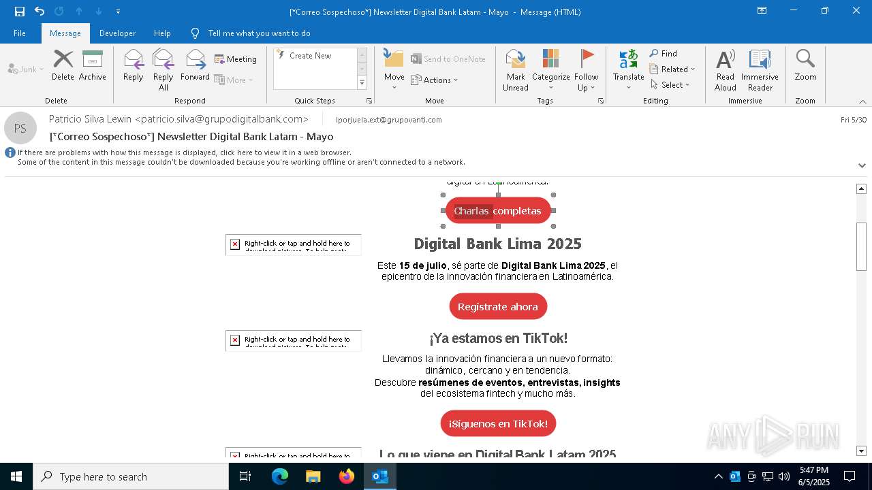The image size is (872, 490).
Task: Open the Help tab
Action: tap(162, 33)
